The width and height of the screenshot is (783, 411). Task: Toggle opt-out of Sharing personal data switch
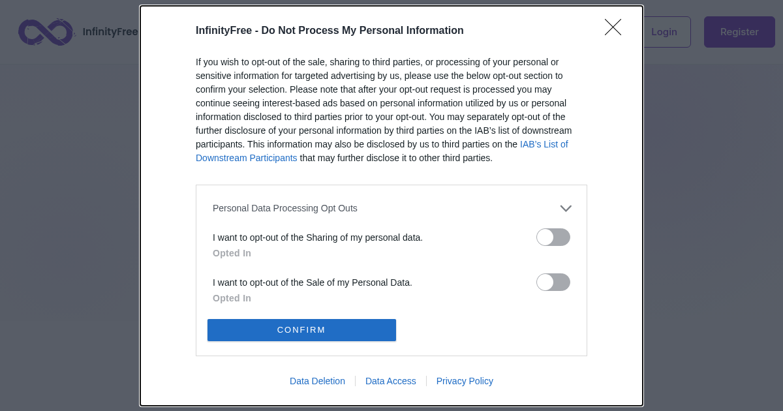coord(553,237)
